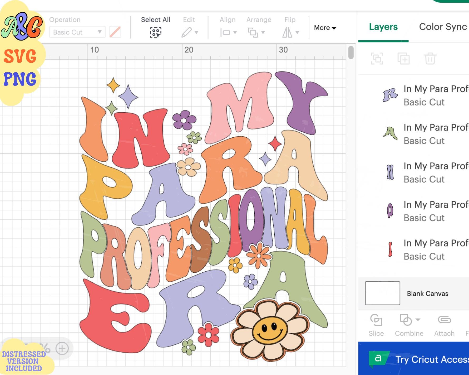This screenshot has height=375, width=469.
Task: Click the Try Cricut Access banner
Action: coord(413,358)
